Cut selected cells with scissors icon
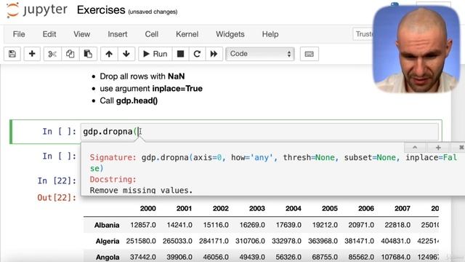Screen dimensions: 465x262 point(52,54)
